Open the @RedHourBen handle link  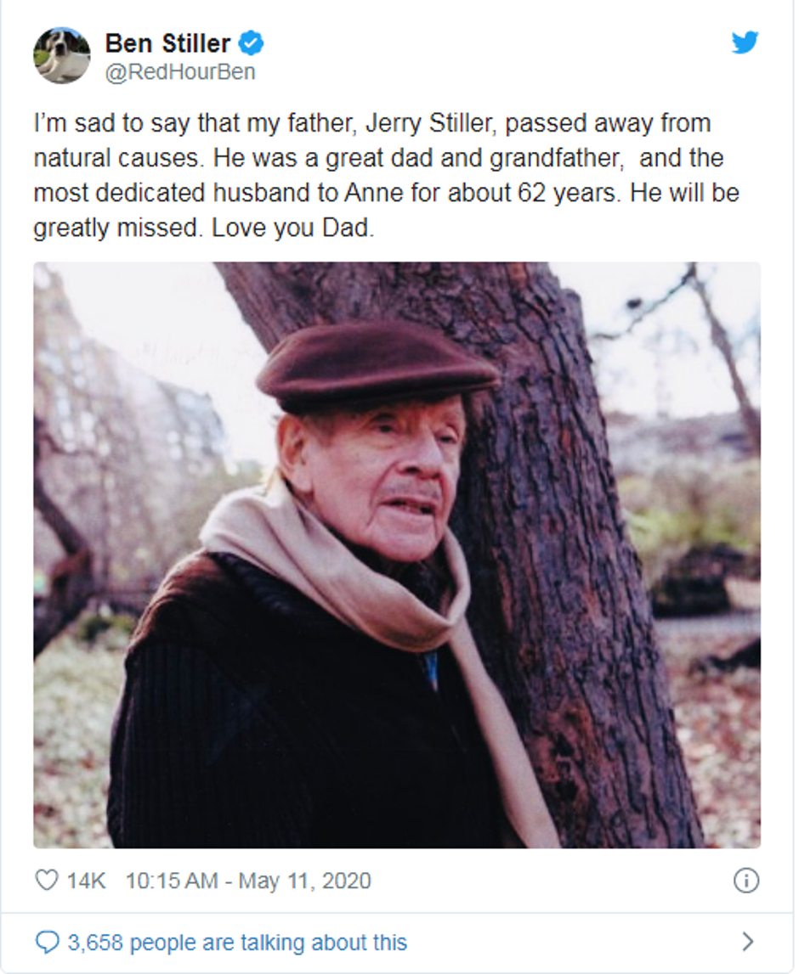tap(179, 72)
